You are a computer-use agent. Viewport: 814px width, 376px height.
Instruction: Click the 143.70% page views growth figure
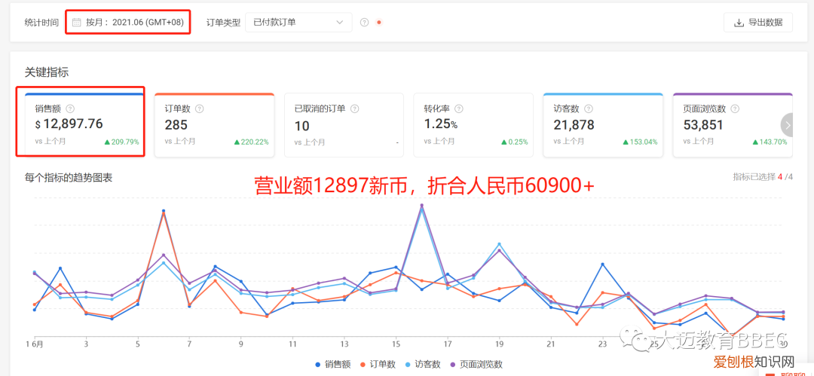(770, 141)
